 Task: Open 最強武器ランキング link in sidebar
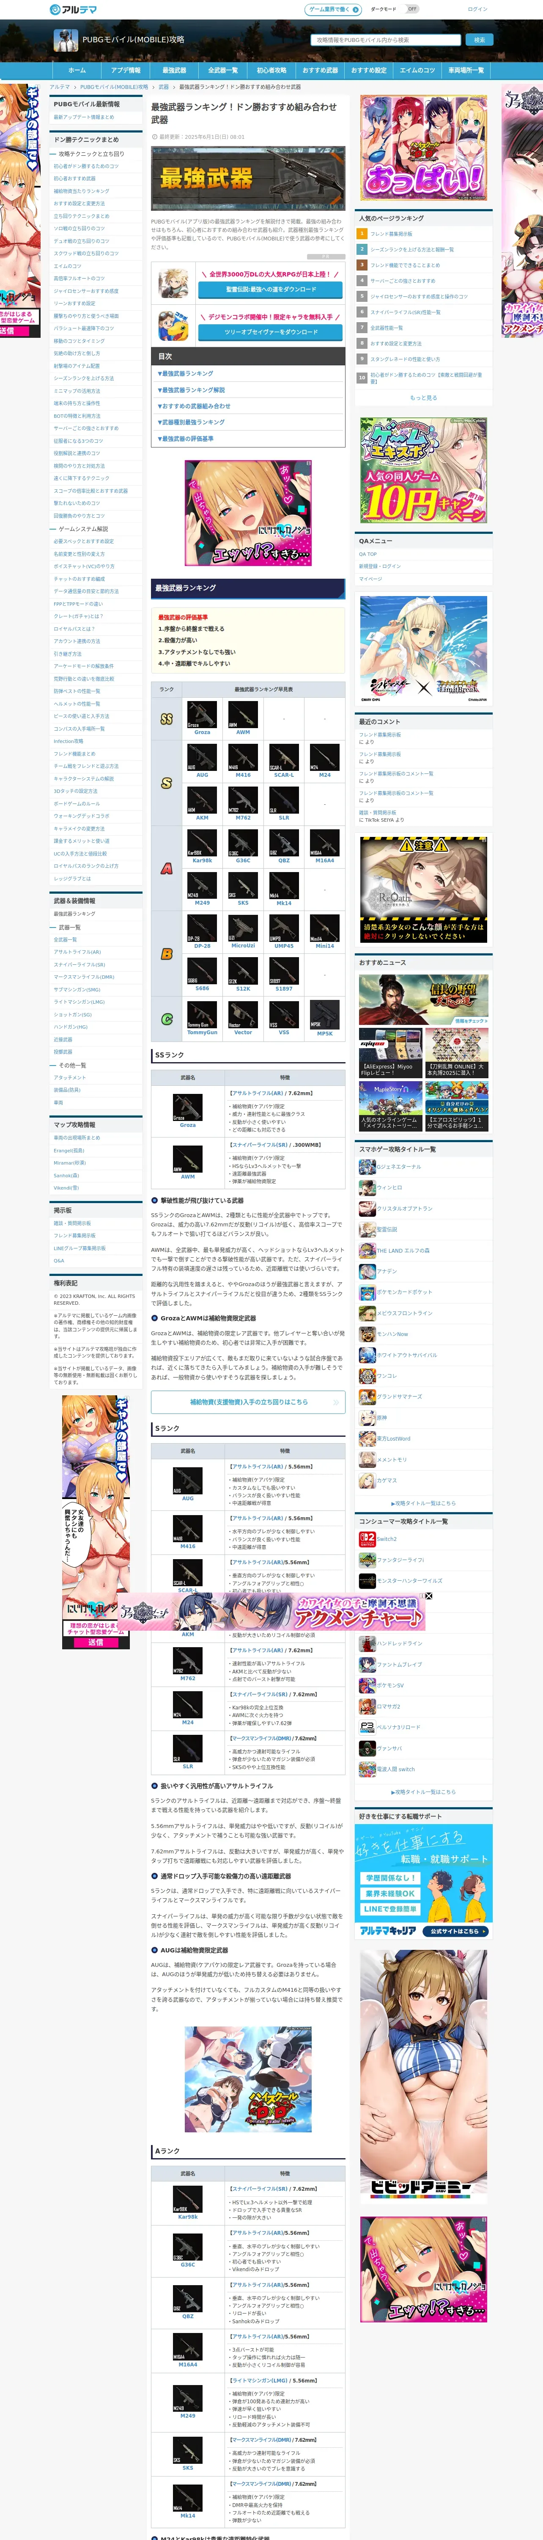click(x=75, y=914)
